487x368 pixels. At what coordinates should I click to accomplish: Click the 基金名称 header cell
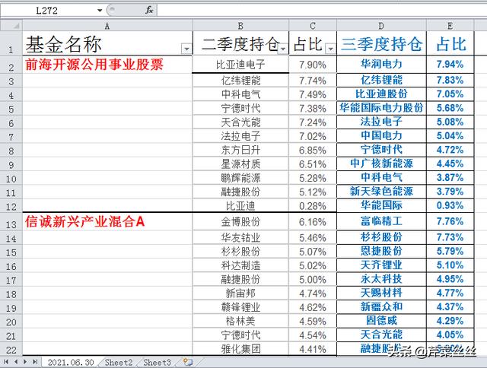(x=107, y=43)
